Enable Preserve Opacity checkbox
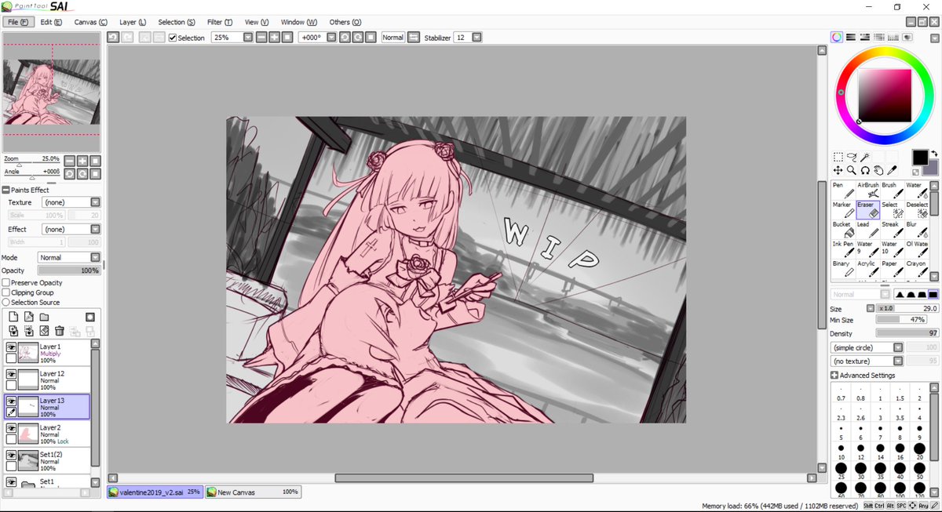Viewport: 942px width, 512px height. click(6, 282)
